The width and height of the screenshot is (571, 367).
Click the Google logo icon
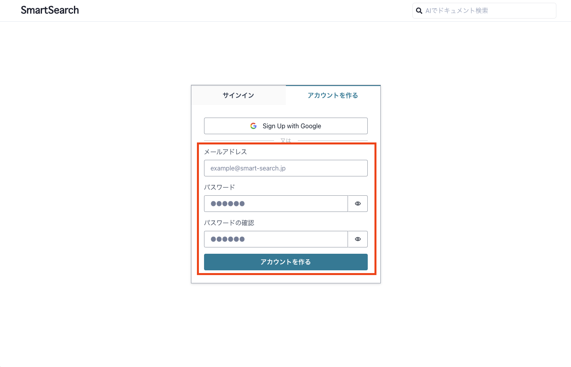click(x=253, y=126)
